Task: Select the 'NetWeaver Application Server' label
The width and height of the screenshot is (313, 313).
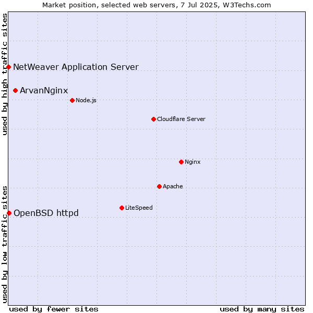Action: 76,67
